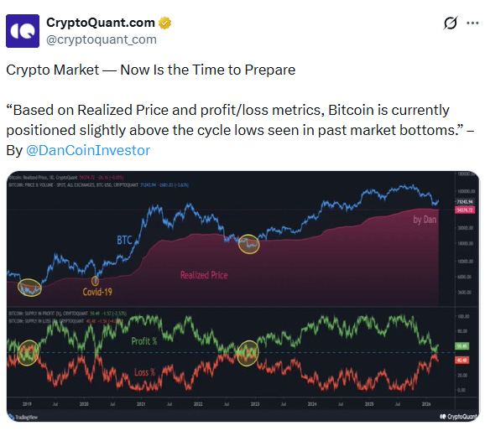Click the green Profit % value tag
This screenshot has width=485, height=436.
click(462, 345)
